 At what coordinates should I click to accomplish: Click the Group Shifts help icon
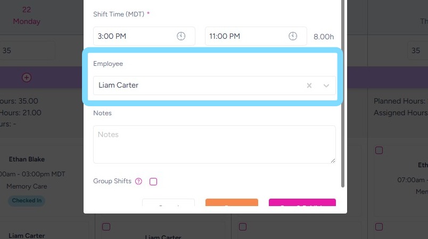[x=138, y=181]
